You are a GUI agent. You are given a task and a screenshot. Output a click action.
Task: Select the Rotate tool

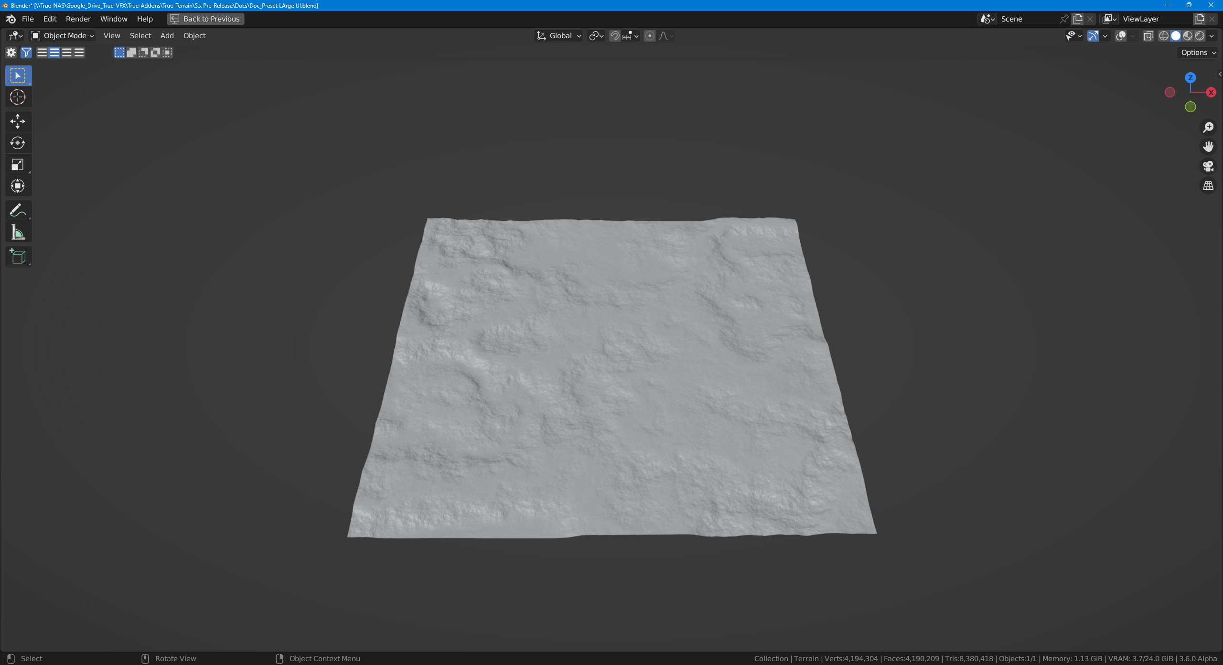tap(18, 143)
